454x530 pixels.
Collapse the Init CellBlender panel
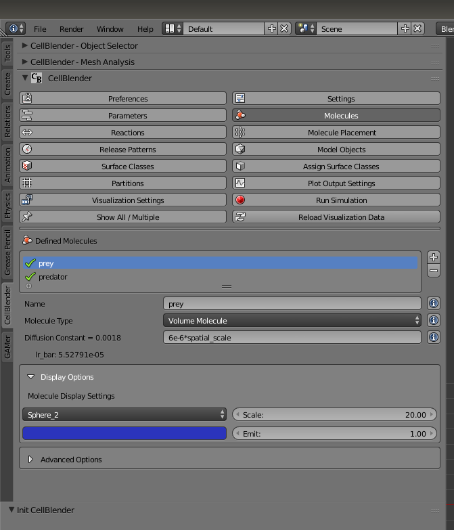[12, 510]
